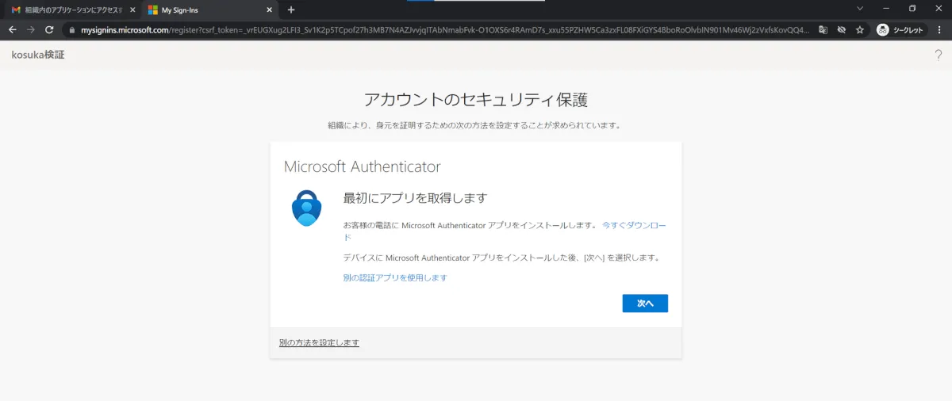Click the third-party cookies blocked eye icon
This screenshot has width=952, height=401.
[841, 30]
